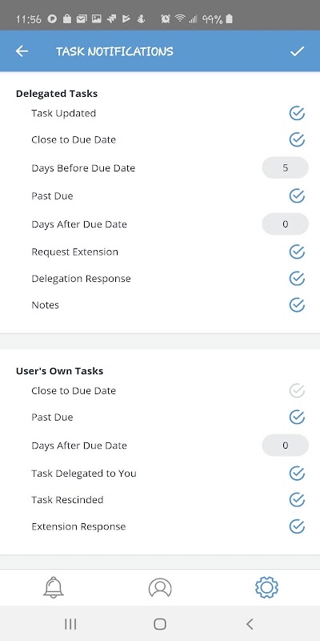Disable Notes notification checkmark
320x641 pixels.
click(x=297, y=305)
